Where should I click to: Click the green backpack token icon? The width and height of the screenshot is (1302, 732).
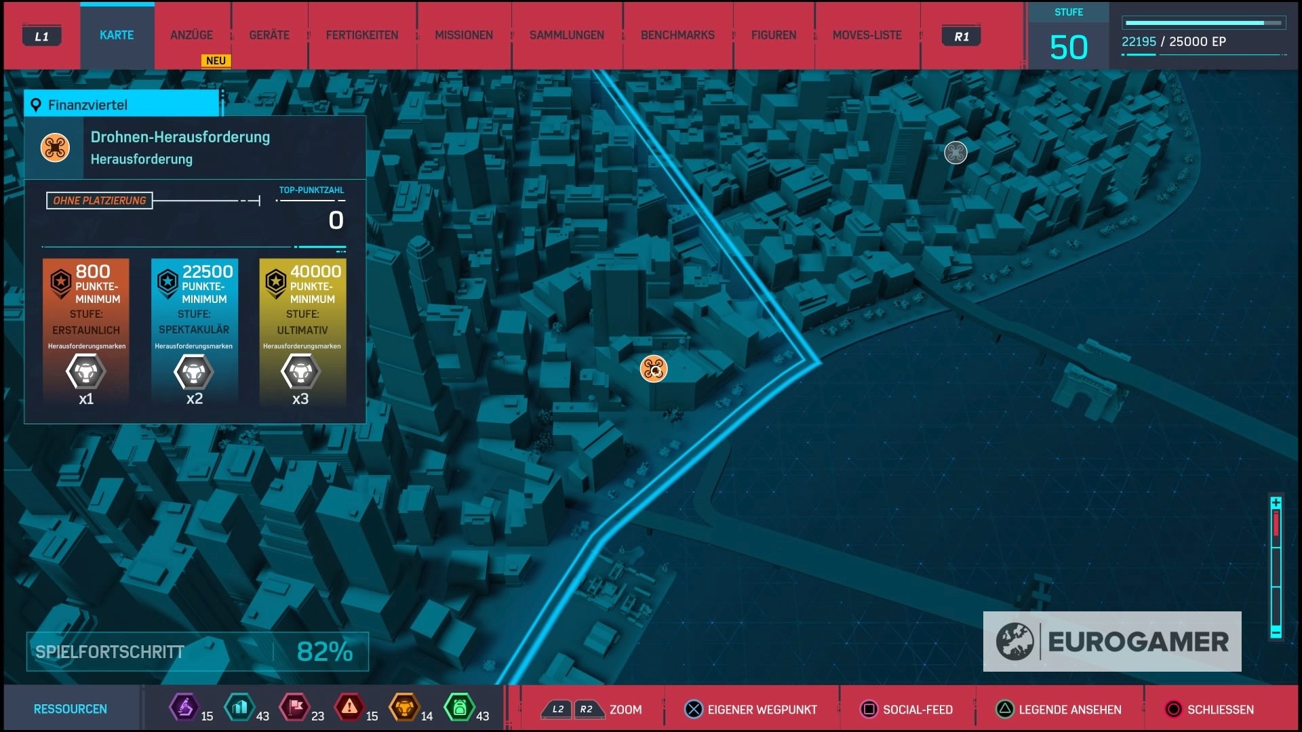(x=459, y=708)
